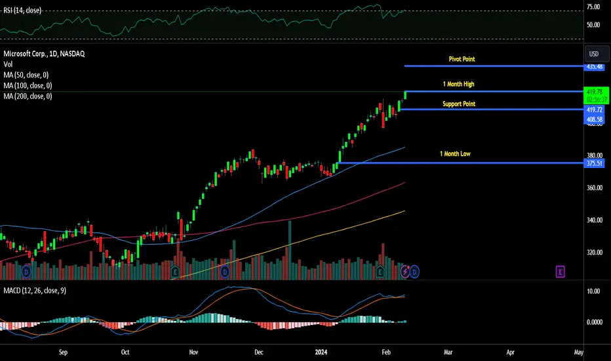Click the Sep label on time axis
The image size is (611, 361).
(63, 352)
